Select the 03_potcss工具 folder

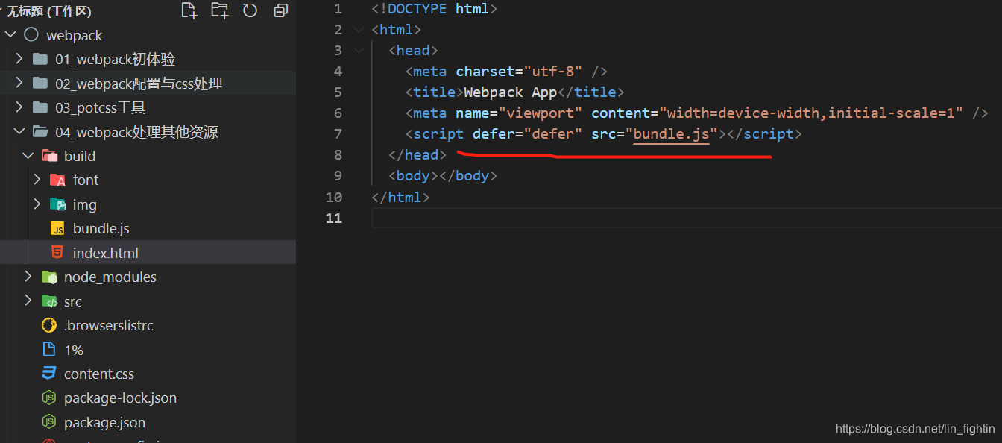tap(100, 107)
